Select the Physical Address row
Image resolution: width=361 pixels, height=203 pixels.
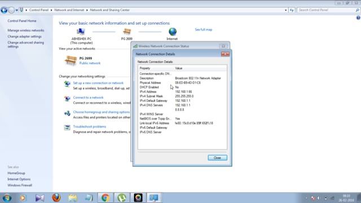point(182,83)
